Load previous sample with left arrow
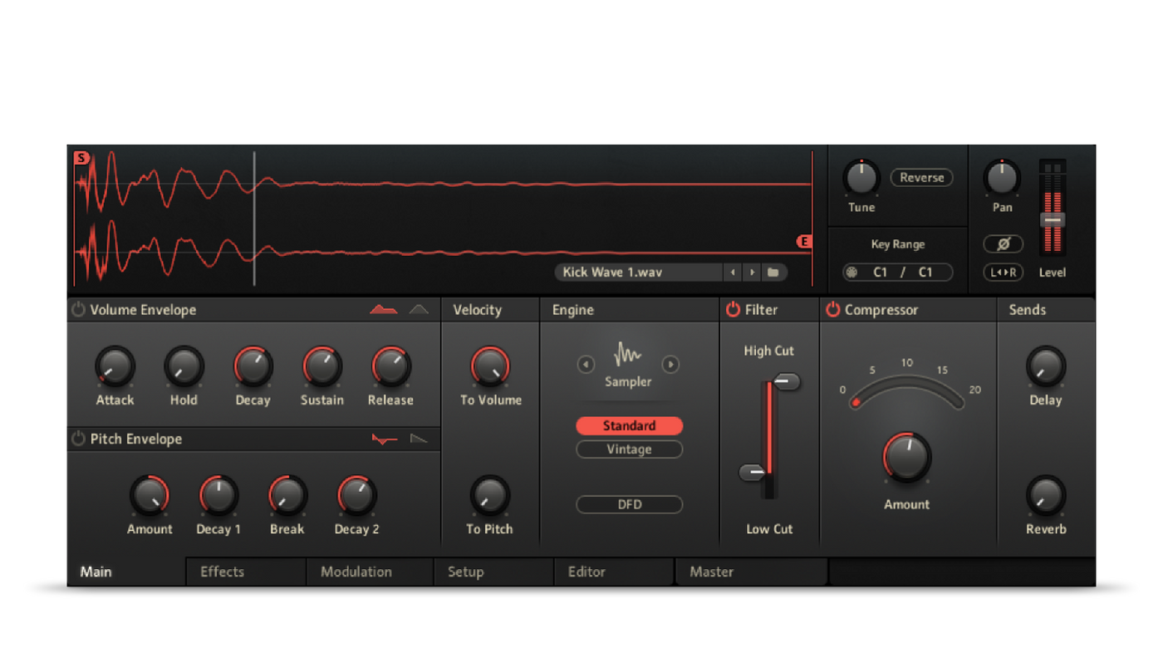 pos(733,273)
